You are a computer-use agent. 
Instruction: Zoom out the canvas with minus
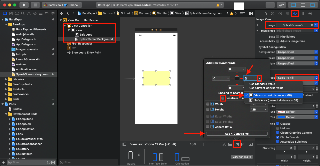[182, 144]
